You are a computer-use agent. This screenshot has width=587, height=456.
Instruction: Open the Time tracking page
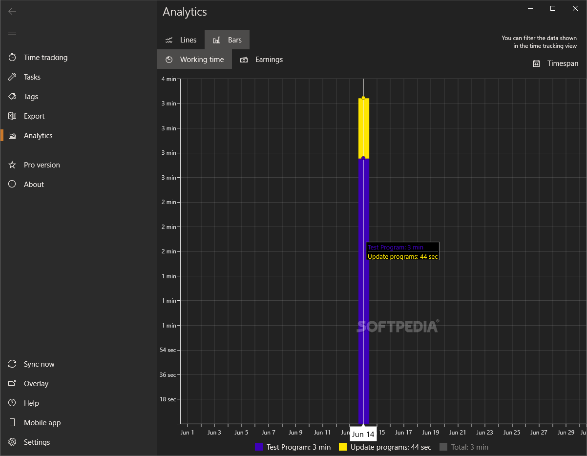(78, 58)
